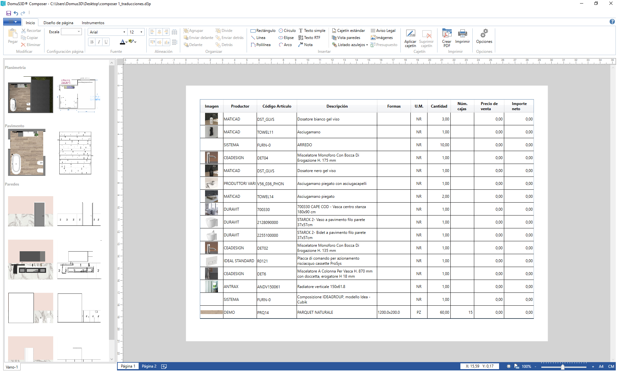Click Enviar delante button
The height and width of the screenshot is (373, 619).
(x=198, y=38)
